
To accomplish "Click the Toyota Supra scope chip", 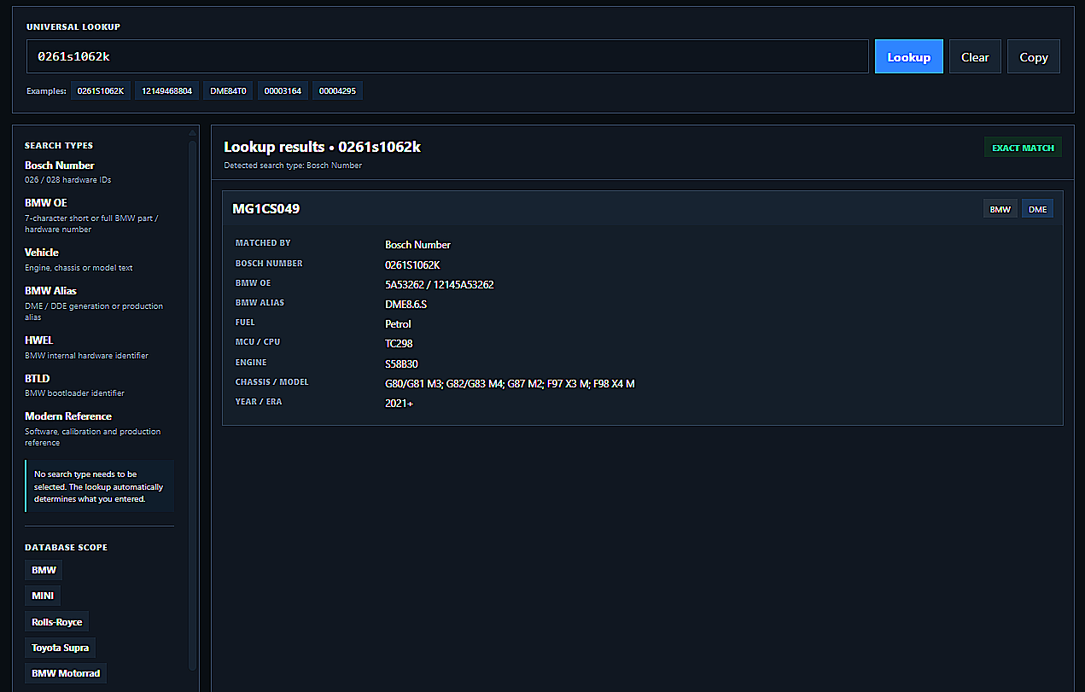I will [61, 648].
